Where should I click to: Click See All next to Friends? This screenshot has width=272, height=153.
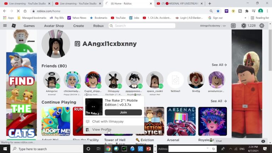[219, 65]
